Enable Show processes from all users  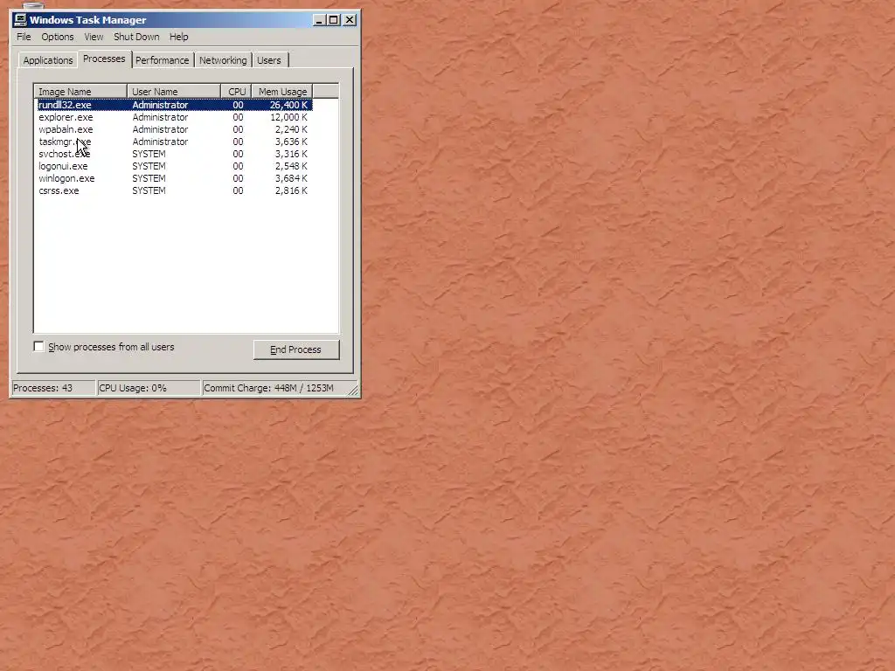click(38, 347)
